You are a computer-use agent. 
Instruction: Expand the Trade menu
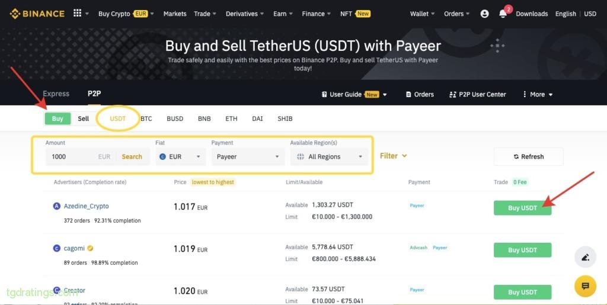click(205, 14)
